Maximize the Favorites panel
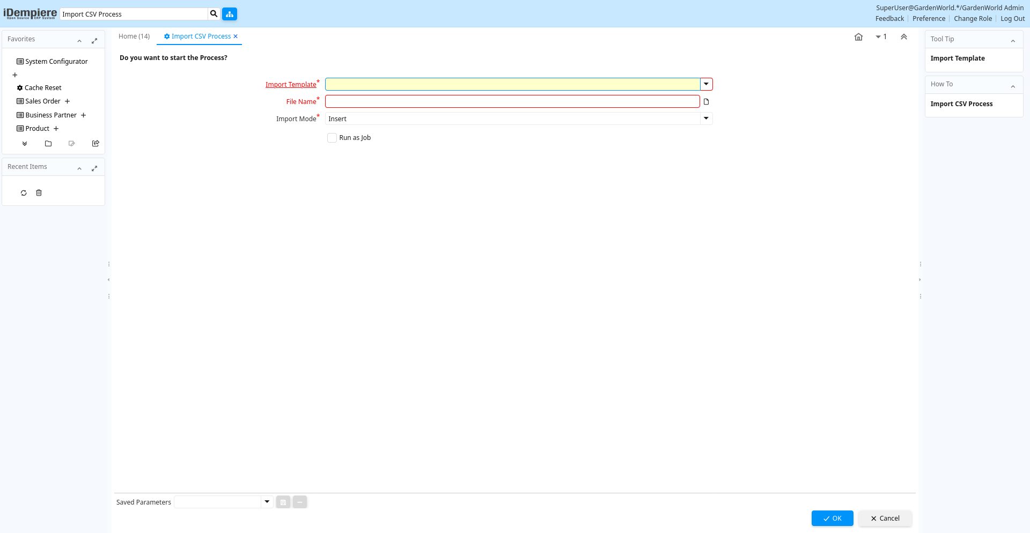 (94, 41)
